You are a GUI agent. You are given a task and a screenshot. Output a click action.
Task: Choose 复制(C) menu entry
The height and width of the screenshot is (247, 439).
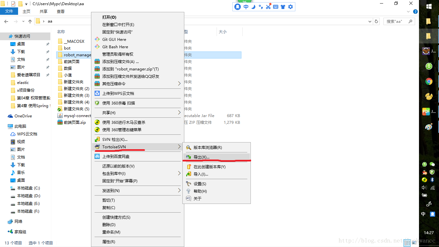point(109,207)
